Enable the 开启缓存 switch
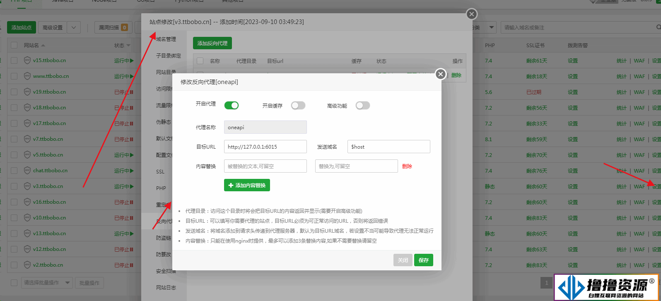Screen dimensions: 661x301 point(298,106)
